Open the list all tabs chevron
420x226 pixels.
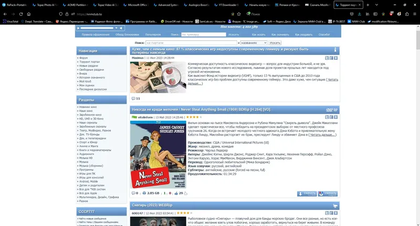pyautogui.click(x=376, y=5)
